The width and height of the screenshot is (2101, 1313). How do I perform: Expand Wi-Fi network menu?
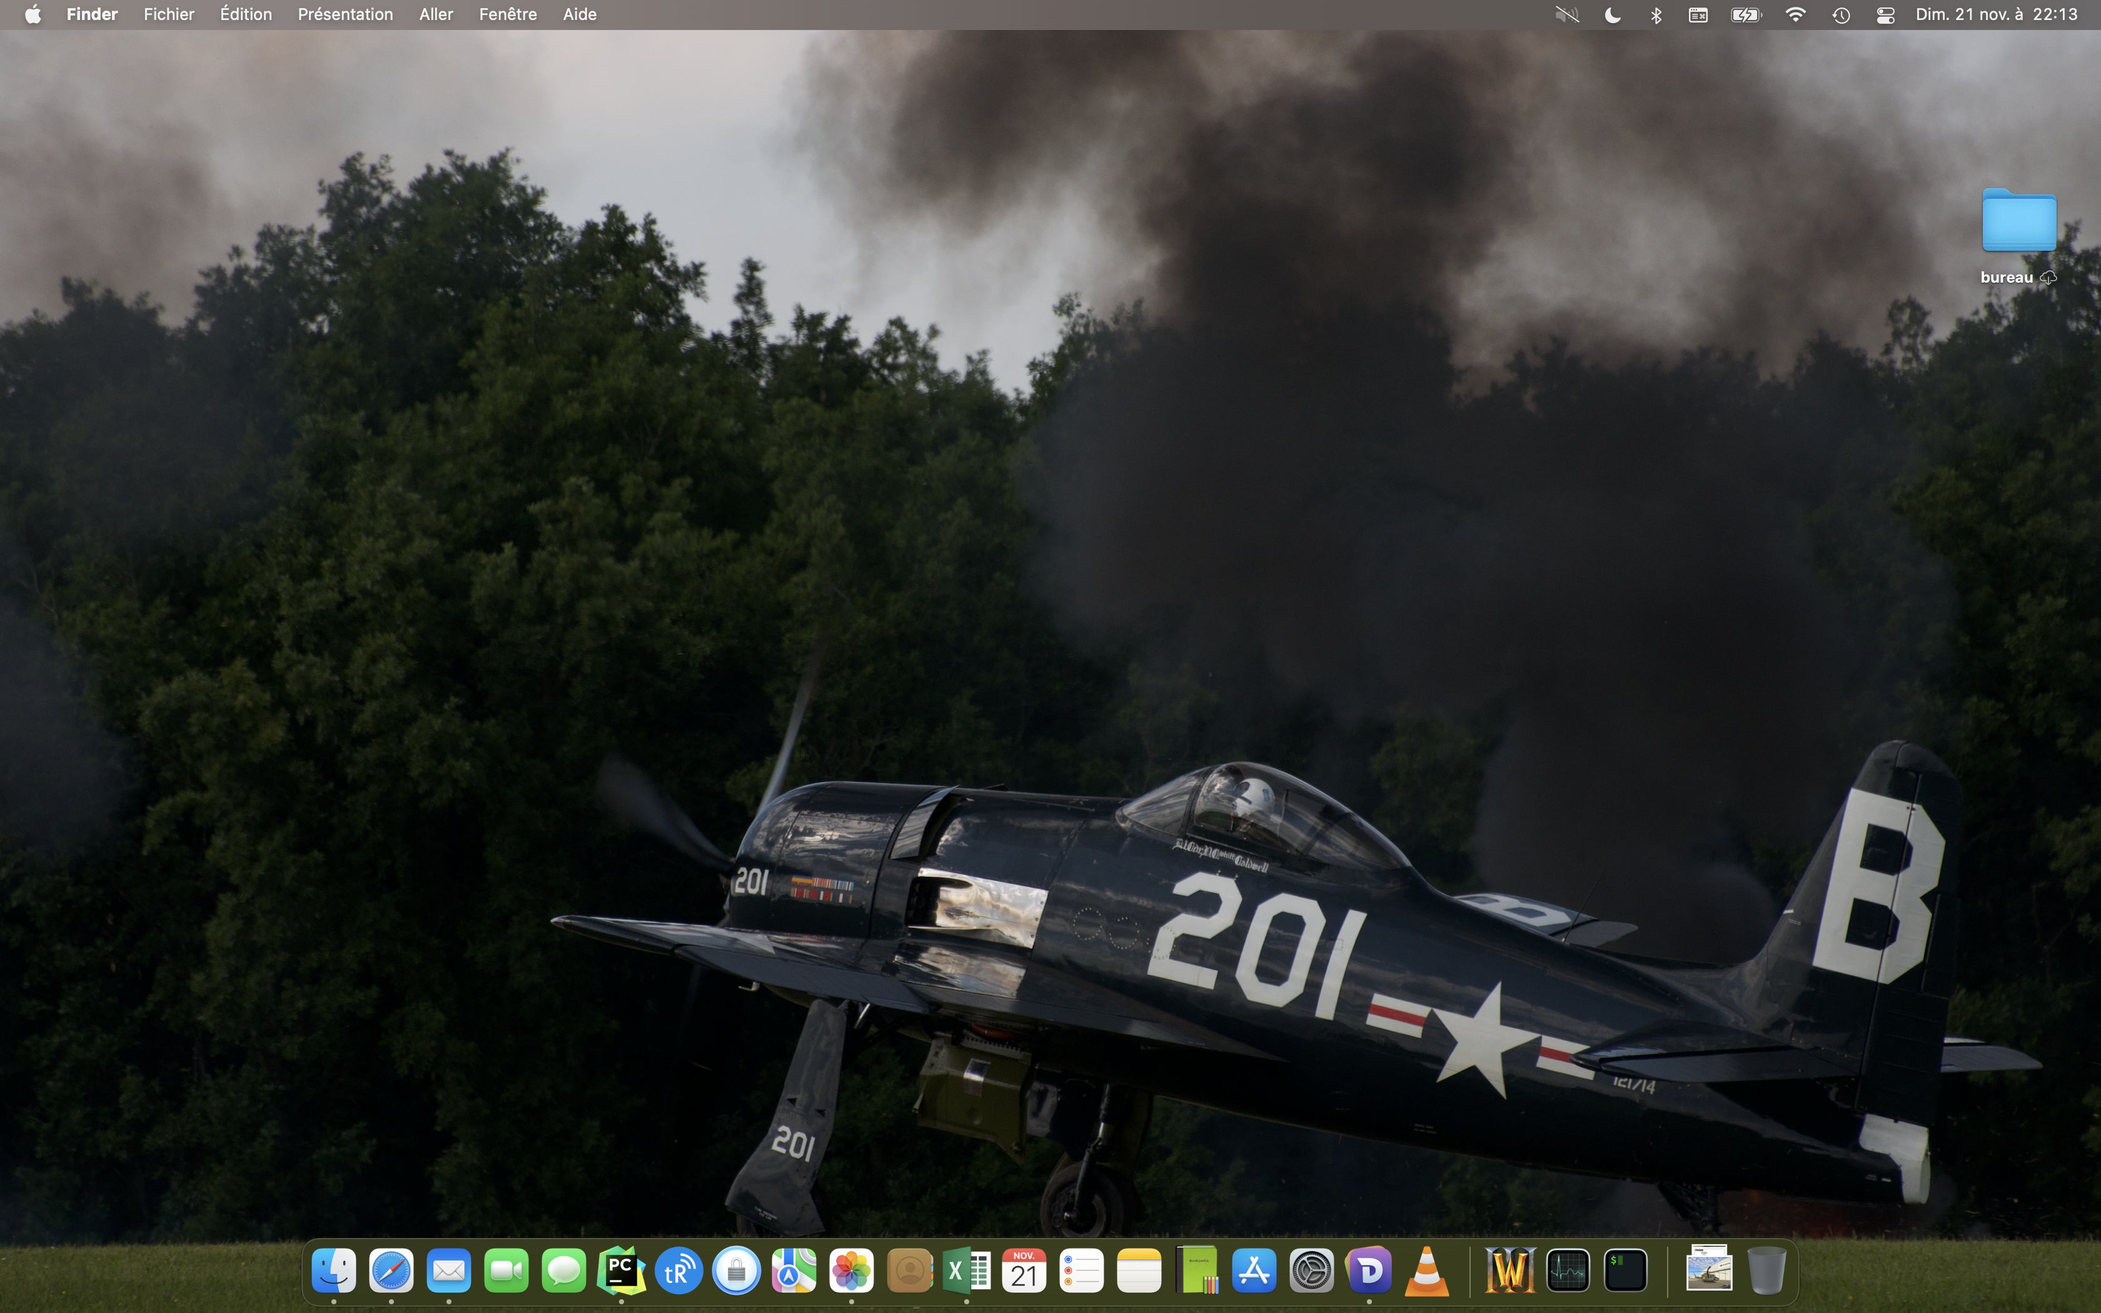[1795, 15]
